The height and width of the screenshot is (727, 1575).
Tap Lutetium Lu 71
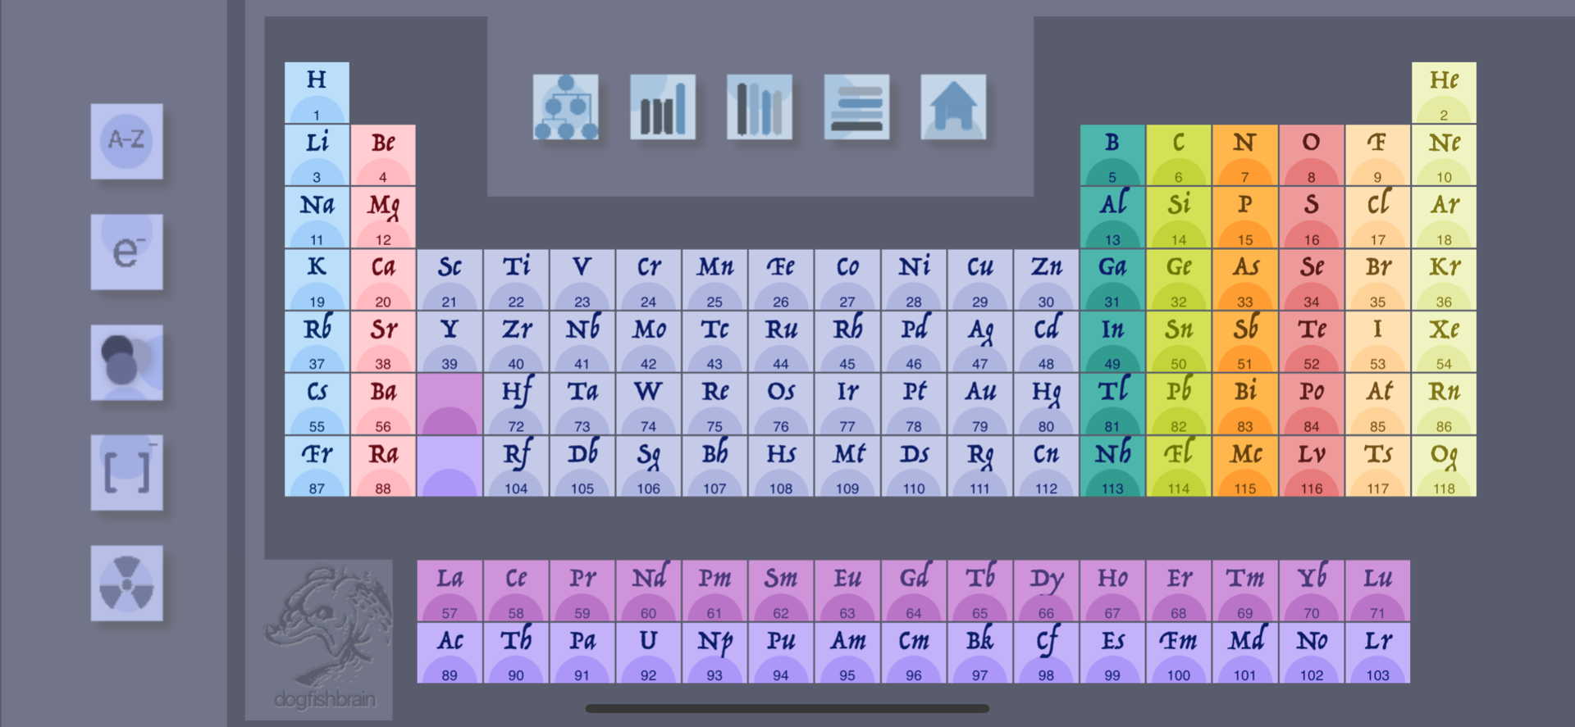1377,591
